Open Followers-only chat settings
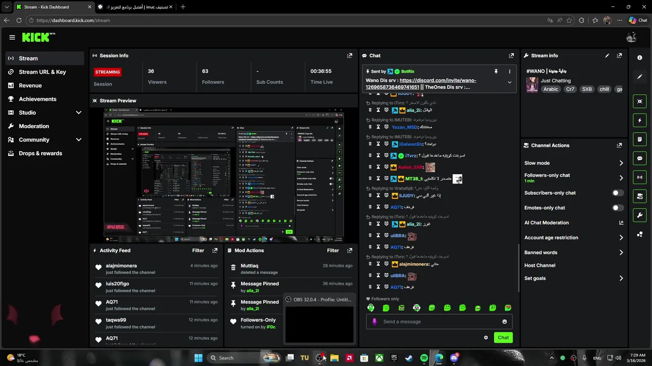The height and width of the screenshot is (366, 652). pyautogui.click(x=574, y=177)
